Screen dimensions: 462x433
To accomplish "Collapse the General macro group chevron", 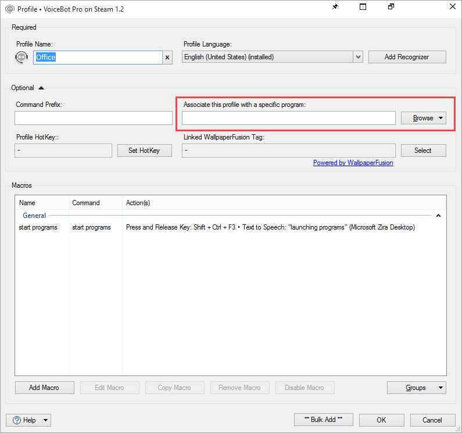I will (438, 216).
